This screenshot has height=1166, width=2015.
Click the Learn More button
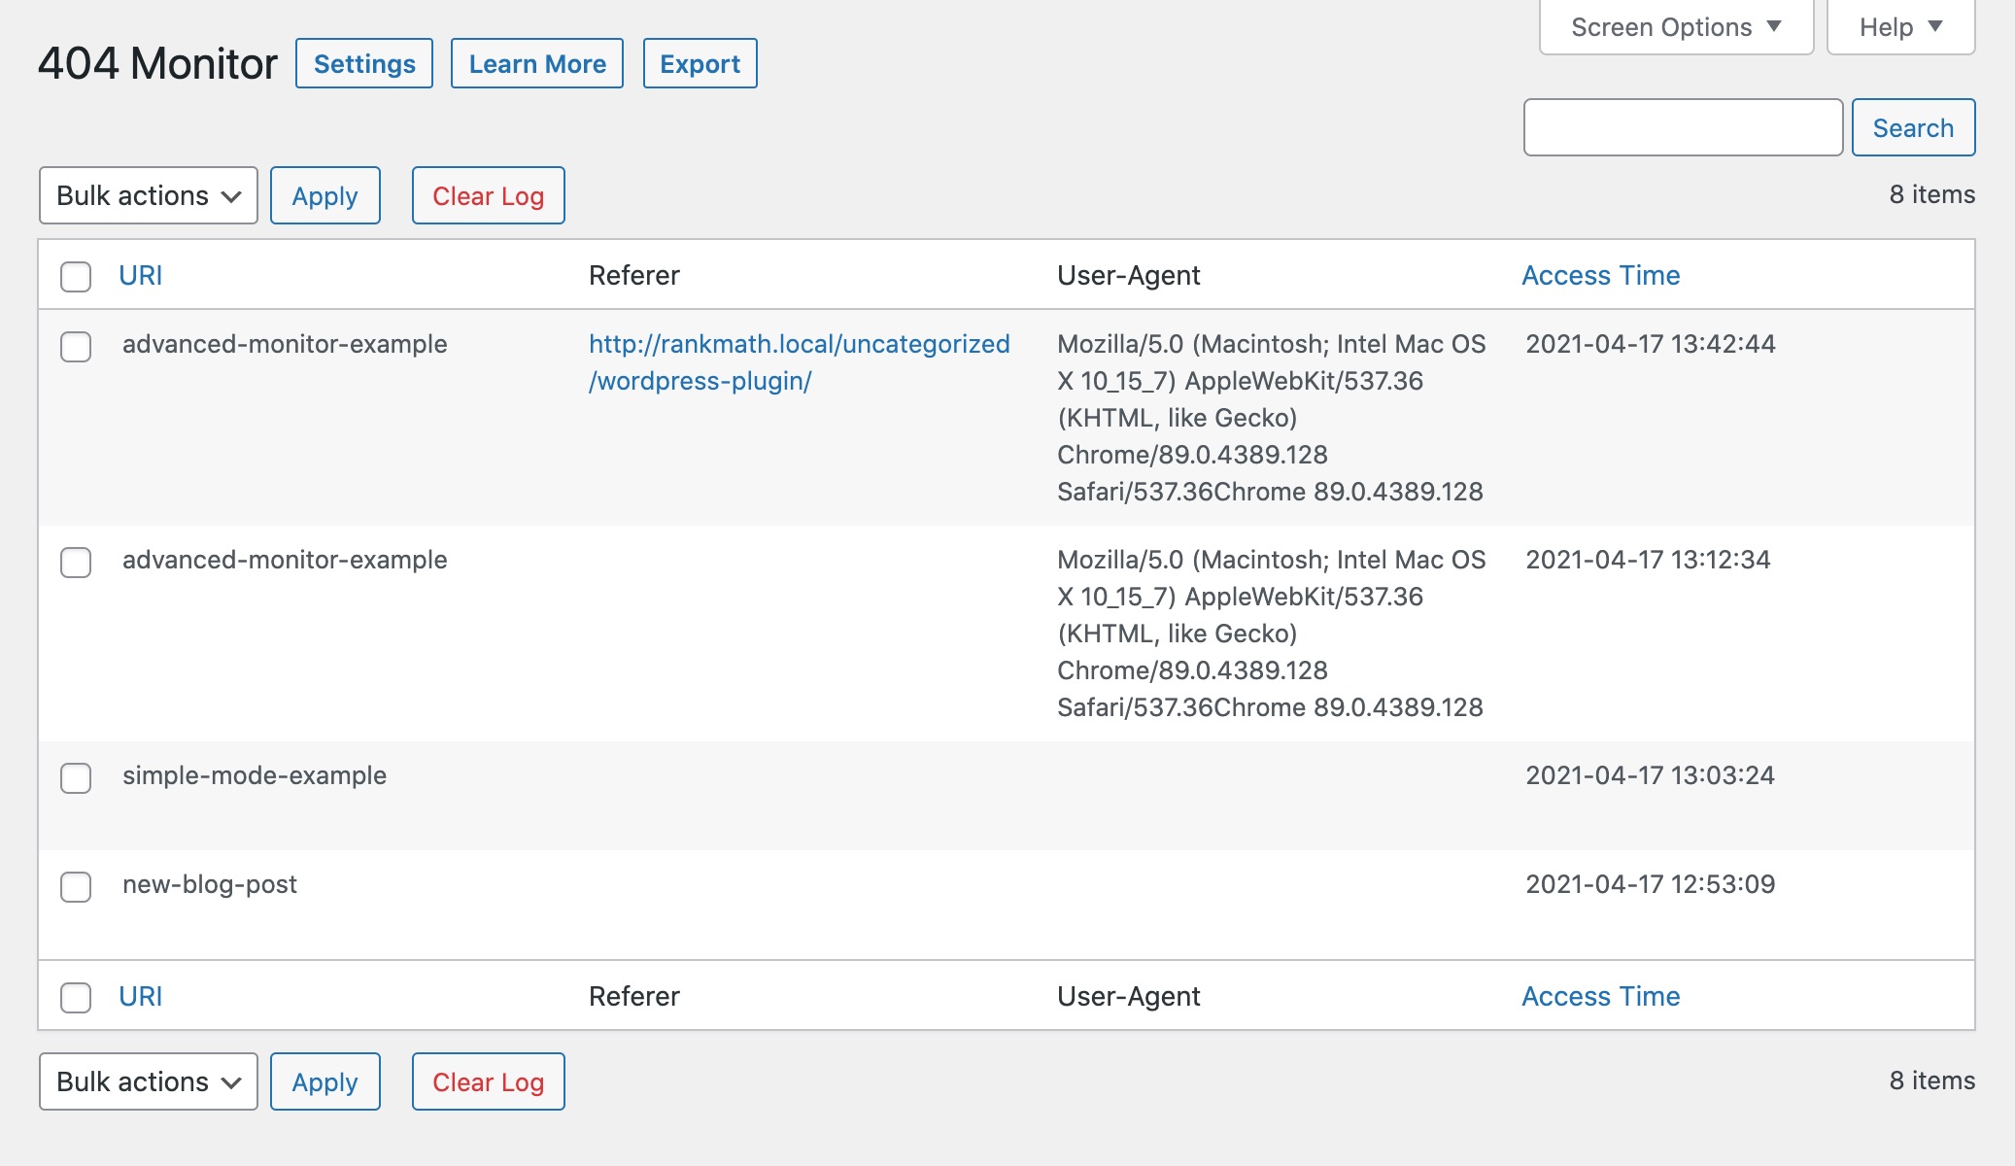tap(537, 64)
